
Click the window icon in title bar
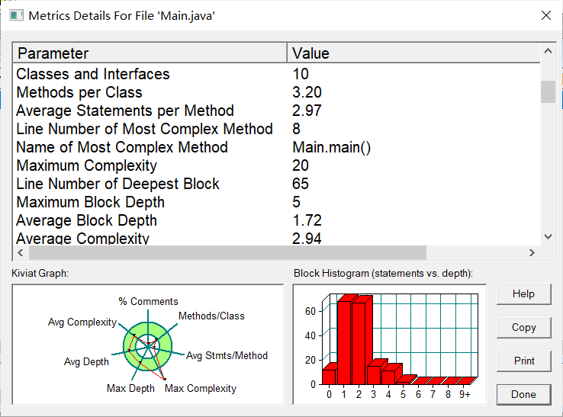(x=16, y=15)
